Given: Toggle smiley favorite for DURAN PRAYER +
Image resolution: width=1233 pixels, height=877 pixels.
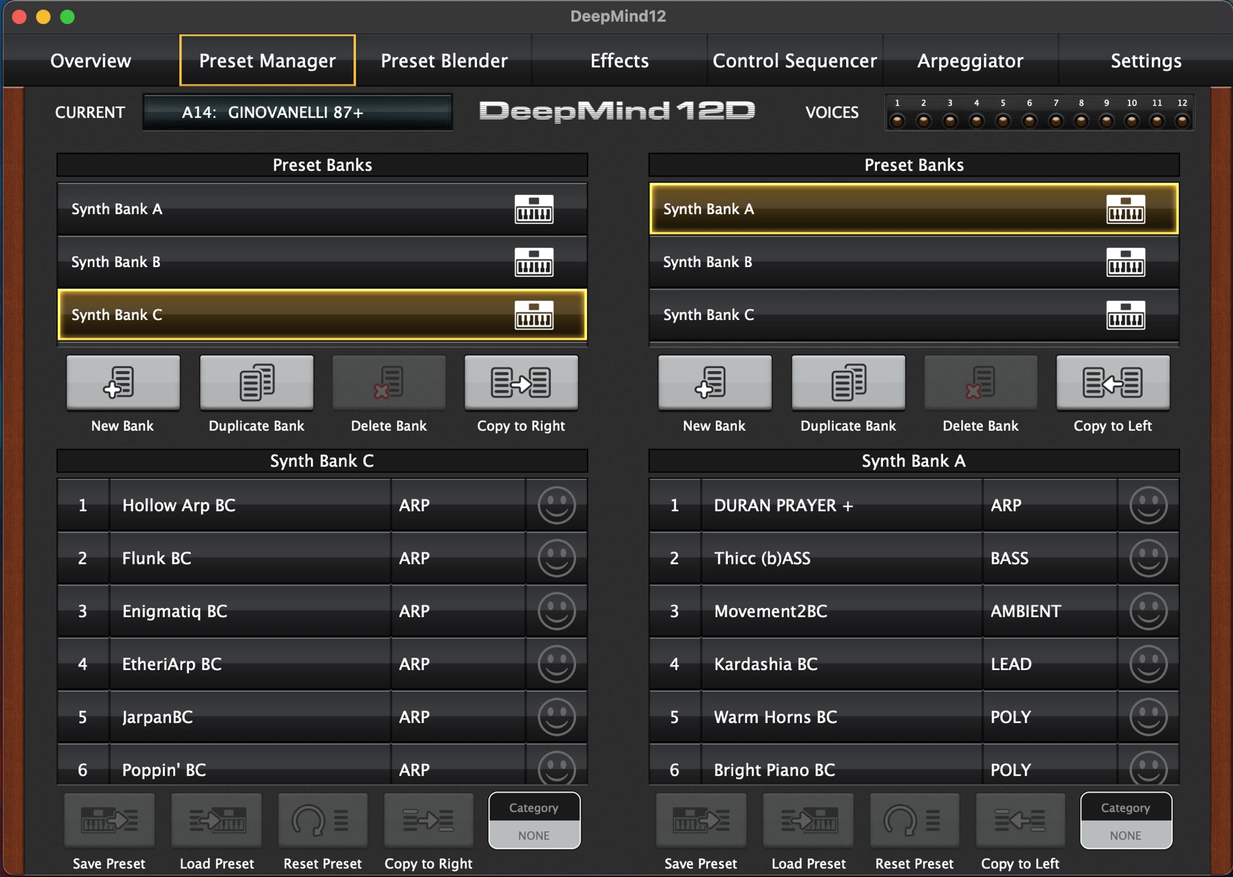Looking at the screenshot, I should 1148,505.
